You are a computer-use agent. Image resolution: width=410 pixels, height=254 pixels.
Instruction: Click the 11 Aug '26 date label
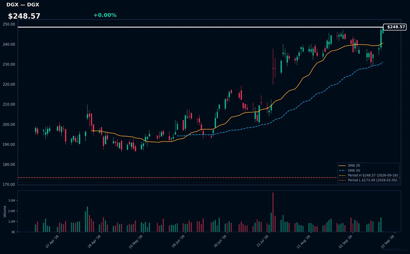point(304,241)
